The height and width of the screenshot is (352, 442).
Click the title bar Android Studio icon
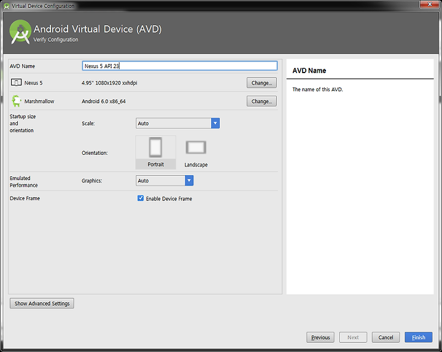[6, 6]
